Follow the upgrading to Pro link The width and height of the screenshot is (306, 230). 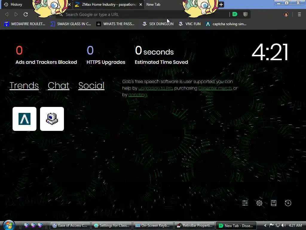[155, 88]
